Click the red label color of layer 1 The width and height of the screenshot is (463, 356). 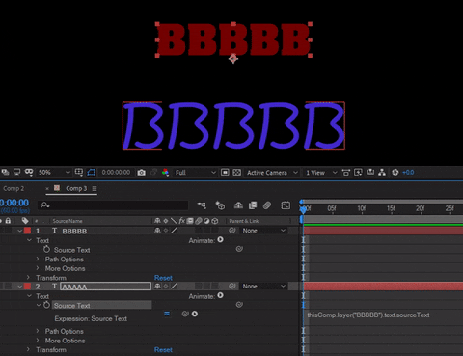tap(27, 231)
